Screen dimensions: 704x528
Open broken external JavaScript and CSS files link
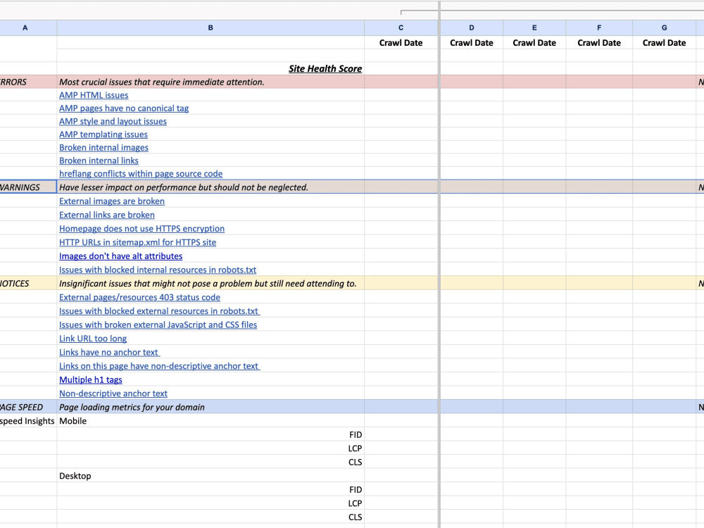pyautogui.click(x=158, y=325)
